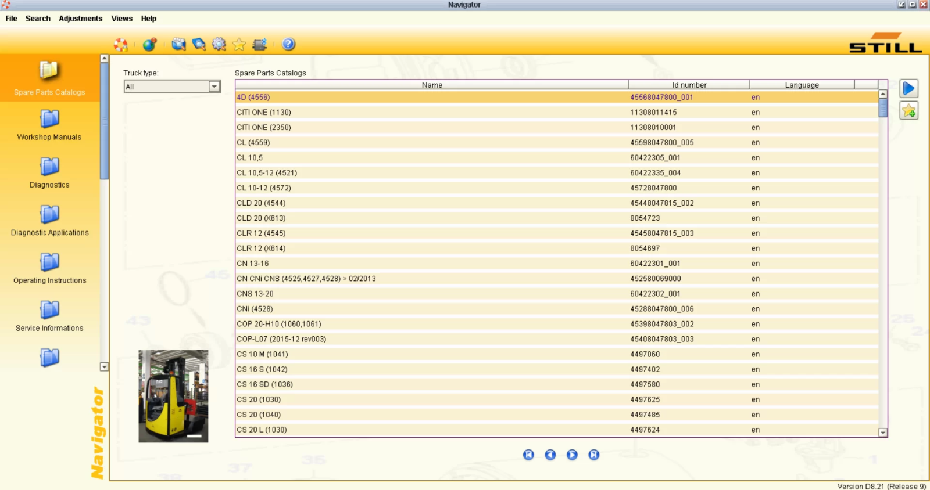This screenshot has height=490, width=930.
Task: Select the 4D (4556) catalog row
Action: point(557,98)
